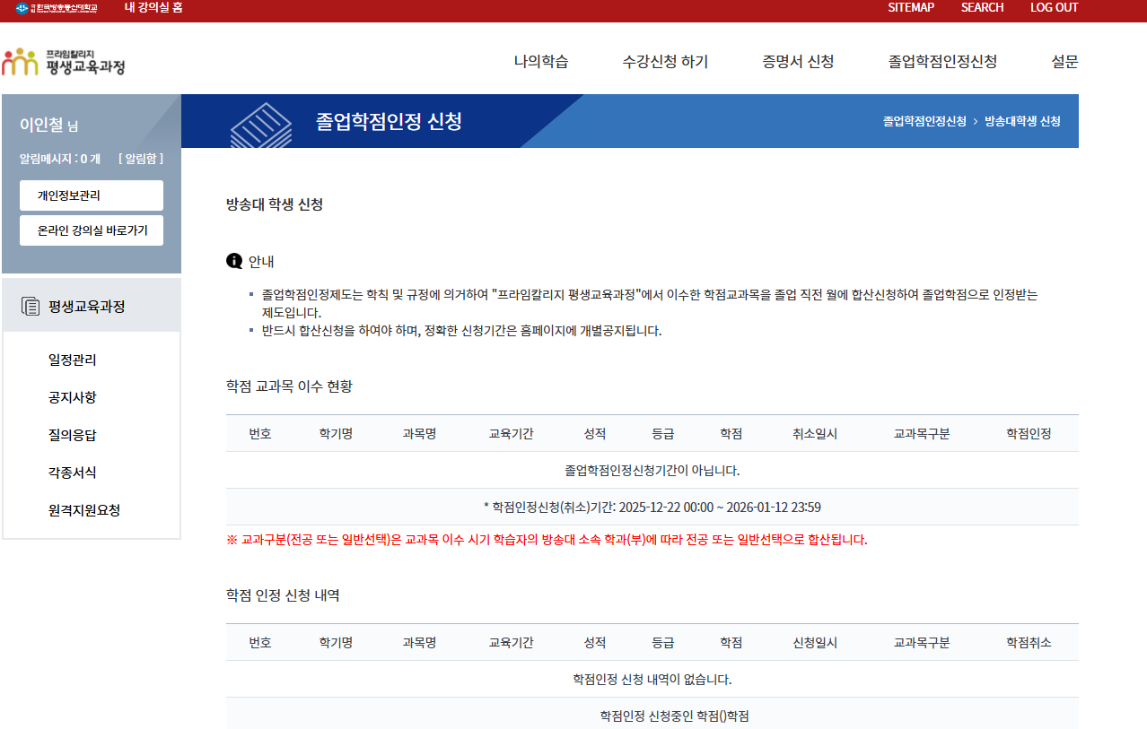1147x729 pixels.
Task: Click 과목명 header in first table
Action: pyautogui.click(x=419, y=433)
